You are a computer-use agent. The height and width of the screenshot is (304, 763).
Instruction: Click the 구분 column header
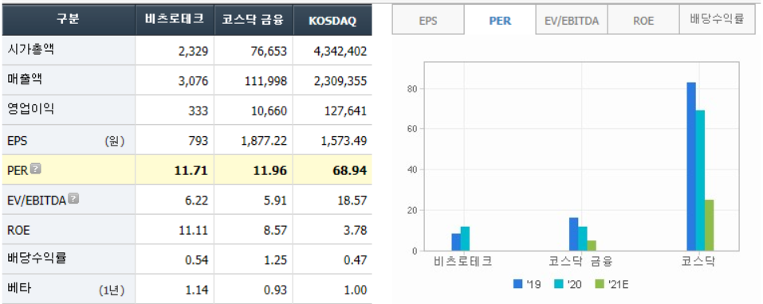pos(68,20)
